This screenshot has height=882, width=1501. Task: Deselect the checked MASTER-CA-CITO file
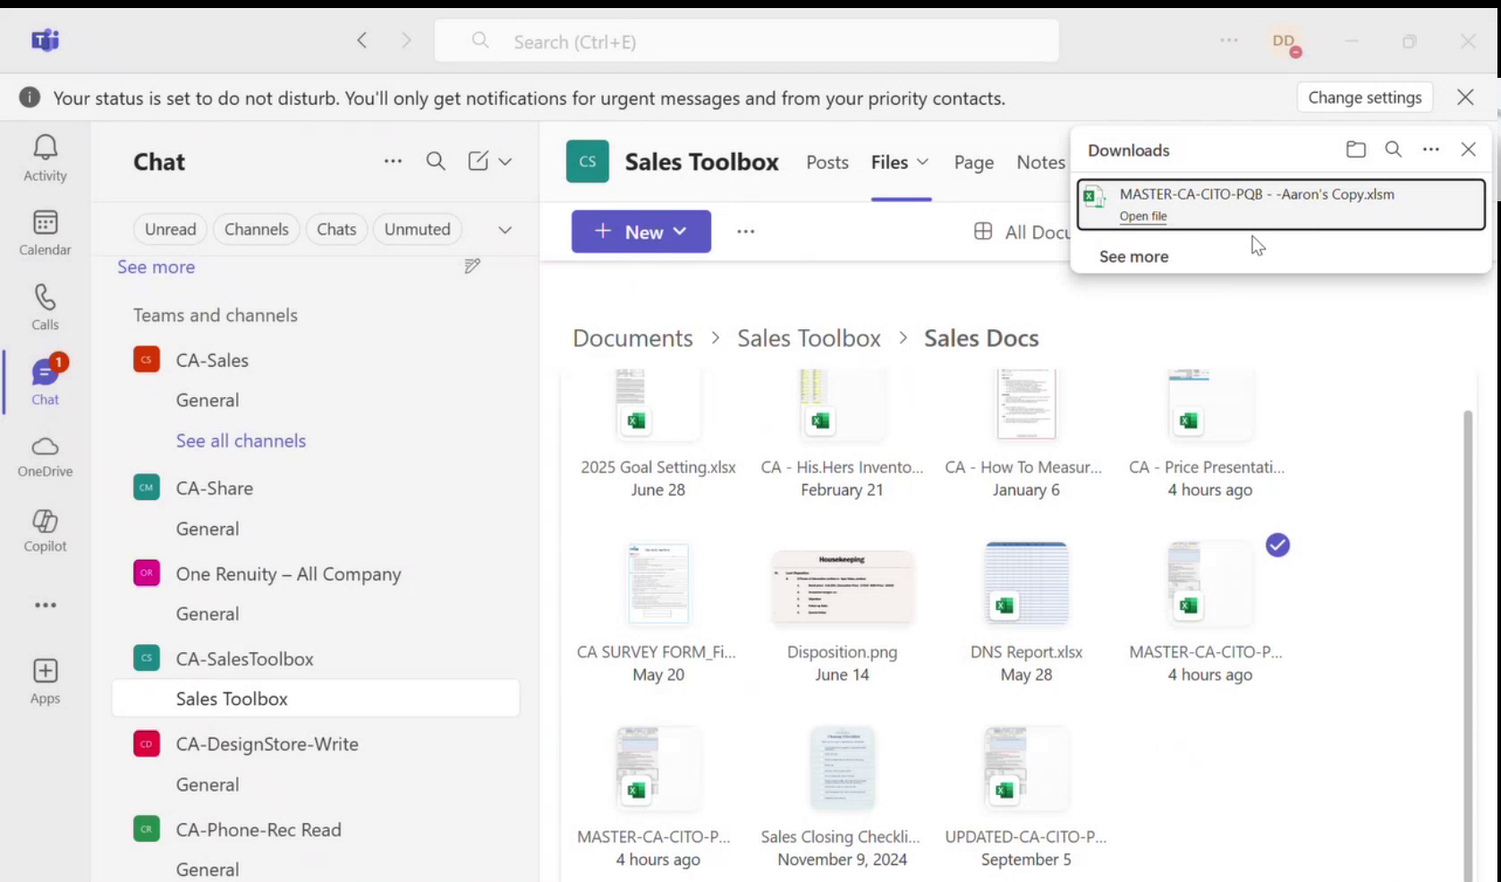pos(1277,545)
